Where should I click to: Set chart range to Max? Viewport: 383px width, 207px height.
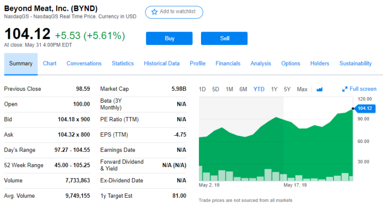(302, 89)
